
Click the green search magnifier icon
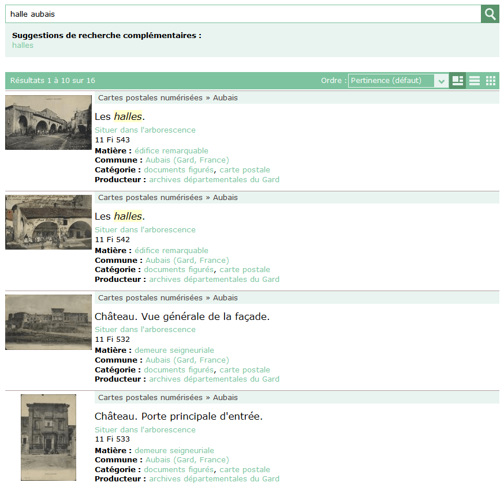[x=490, y=14]
